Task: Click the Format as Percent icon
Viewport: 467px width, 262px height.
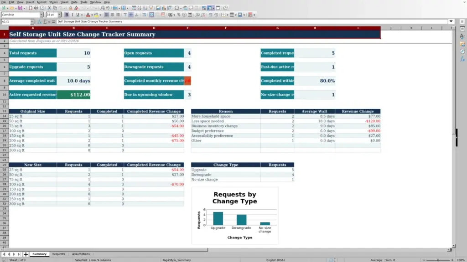Action: [179, 15]
